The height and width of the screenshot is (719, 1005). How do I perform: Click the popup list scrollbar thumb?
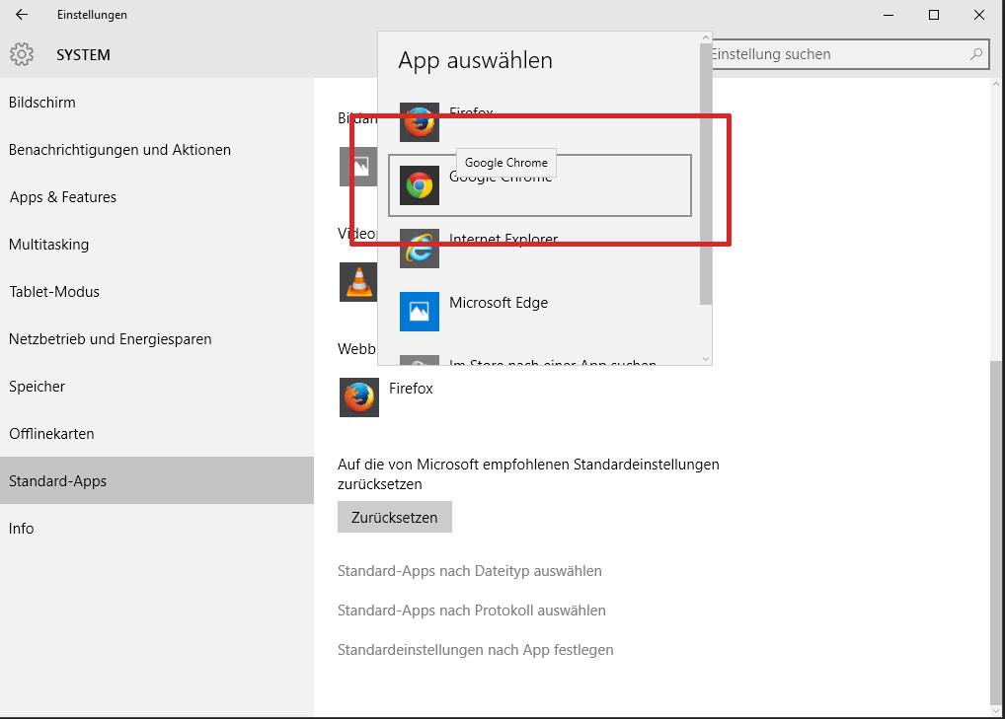click(x=706, y=175)
